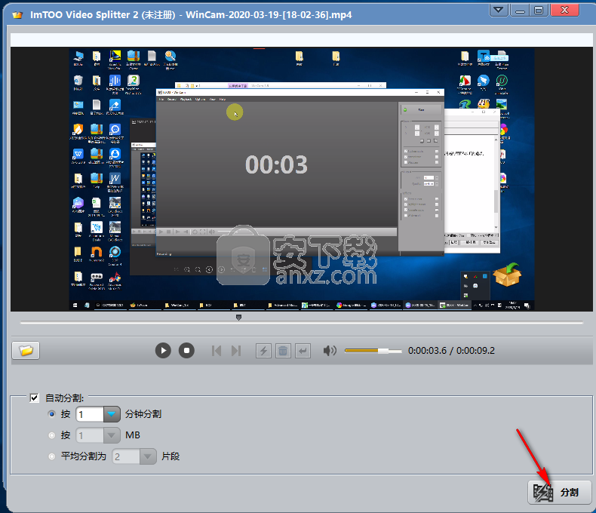Select split by 分钟分割 radio button
This screenshot has height=513, width=596.
[x=52, y=414]
